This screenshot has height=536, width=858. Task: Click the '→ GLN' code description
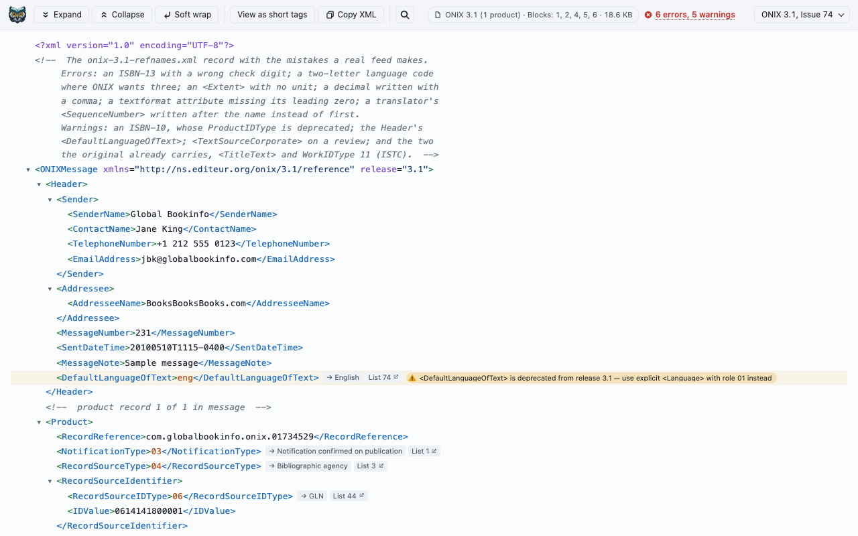click(312, 496)
